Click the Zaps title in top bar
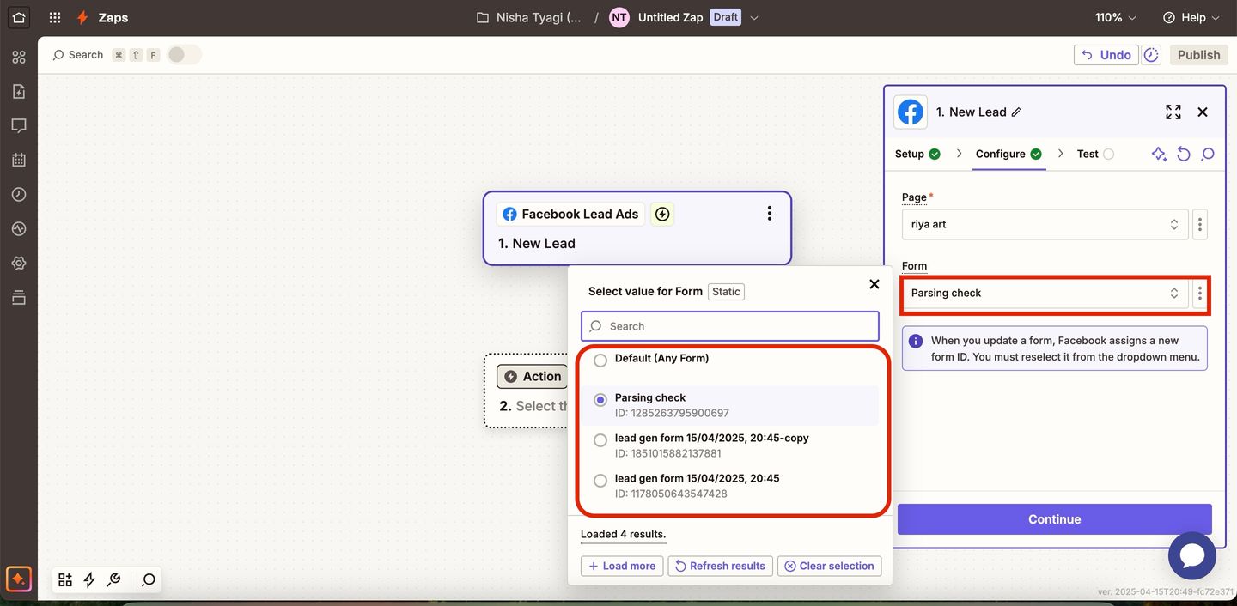The height and width of the screenshot is (606, 1237). pyautogui.click(x=113, y=17)
